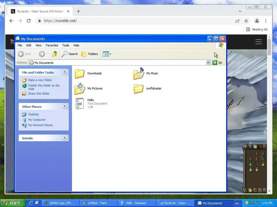
Task: Click the green potion in the inventory
Action: point(250,164)
